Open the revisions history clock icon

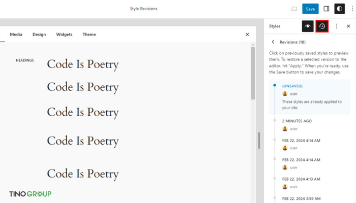point(322,26)
